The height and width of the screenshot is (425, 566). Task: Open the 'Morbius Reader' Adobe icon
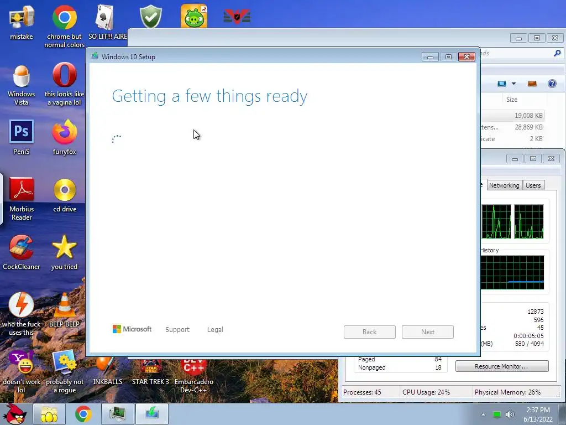click(x=22, y=199)
